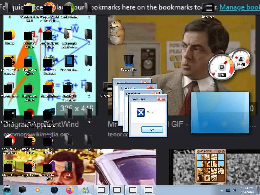This screenshot has height=195, width=260.
Task: Select the Minecraft desktop shortcut
Action: coord(106,90)
